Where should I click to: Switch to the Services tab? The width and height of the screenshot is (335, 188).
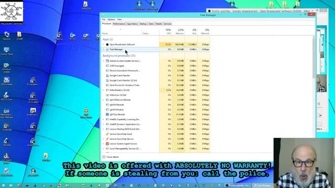pyautogui.click(x=167, y=24)
